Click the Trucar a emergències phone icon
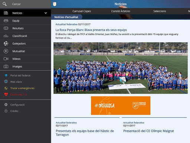The height and width of the screenshot is (143, 190). pyautogui.click(x=6, y=88)
